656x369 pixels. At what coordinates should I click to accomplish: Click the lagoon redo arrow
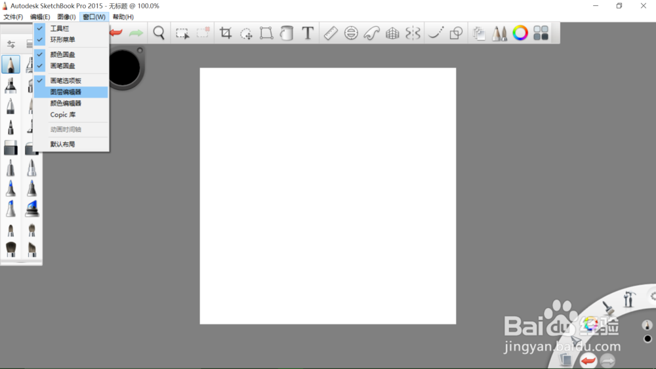pyautogui.click(x=607, y=360)
